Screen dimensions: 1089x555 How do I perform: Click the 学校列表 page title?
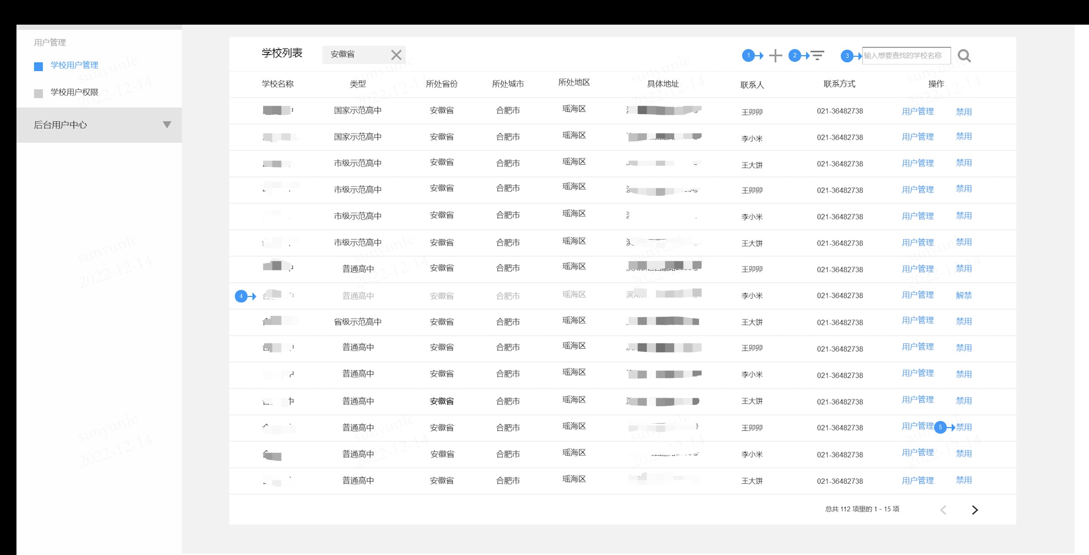(282, 53)
